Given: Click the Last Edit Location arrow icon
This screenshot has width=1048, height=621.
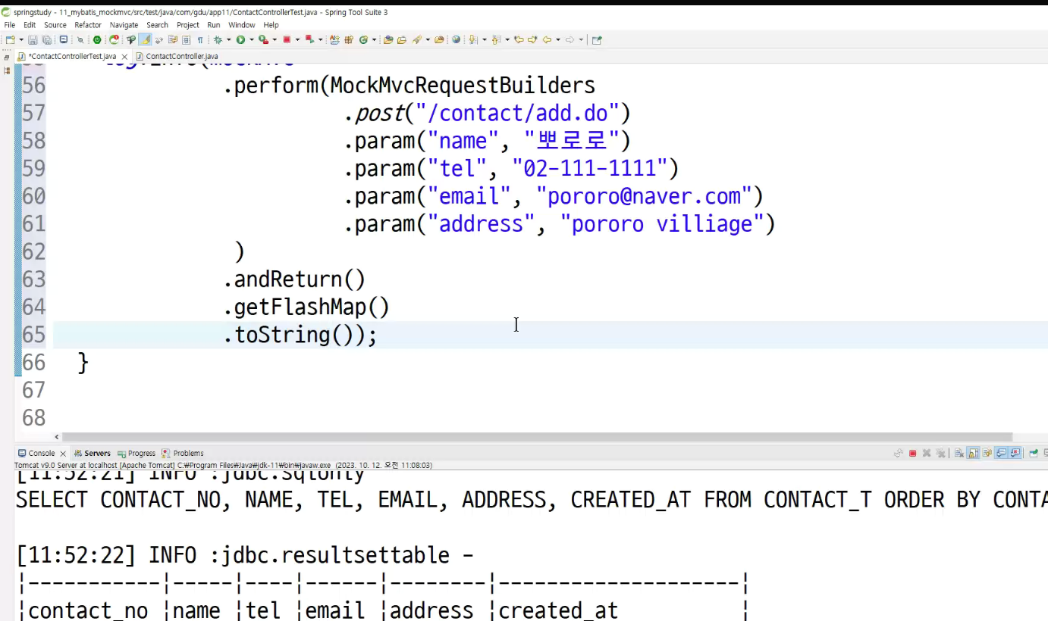Looking at the screenshot, I should pos(519,39).
